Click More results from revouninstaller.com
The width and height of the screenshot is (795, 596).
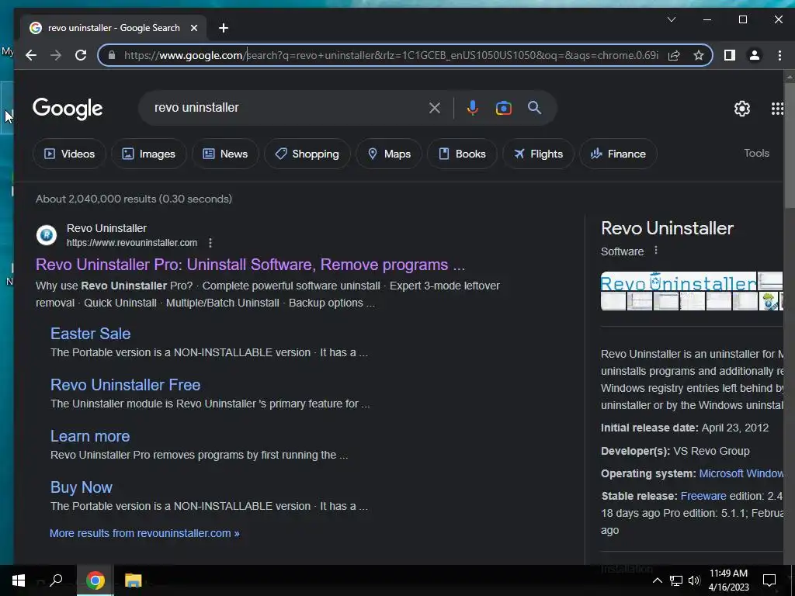(144, 533)
